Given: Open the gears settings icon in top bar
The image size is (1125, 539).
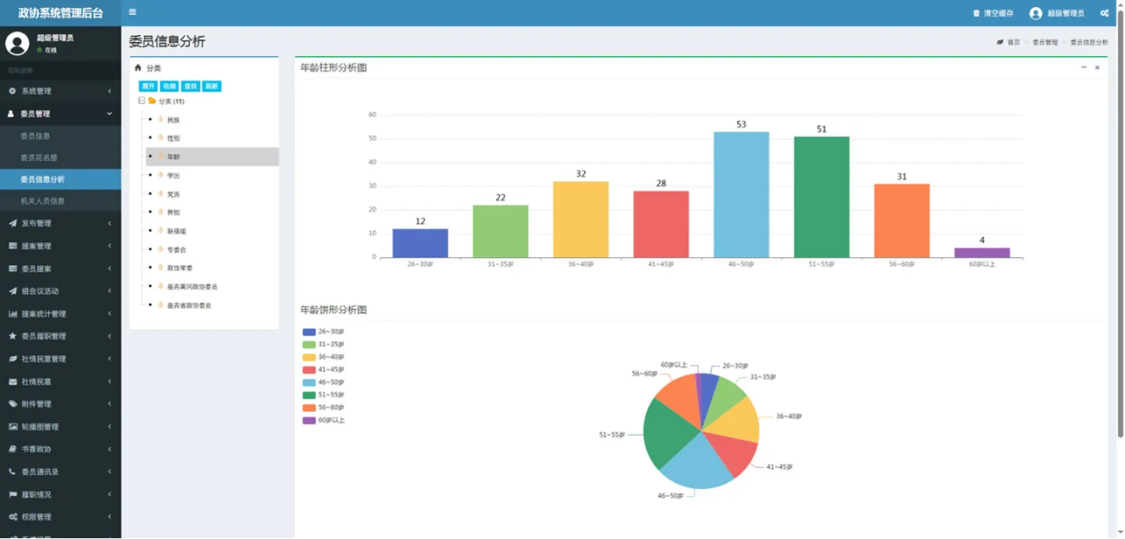Looking at the screenshot, I should (1104, 13).
